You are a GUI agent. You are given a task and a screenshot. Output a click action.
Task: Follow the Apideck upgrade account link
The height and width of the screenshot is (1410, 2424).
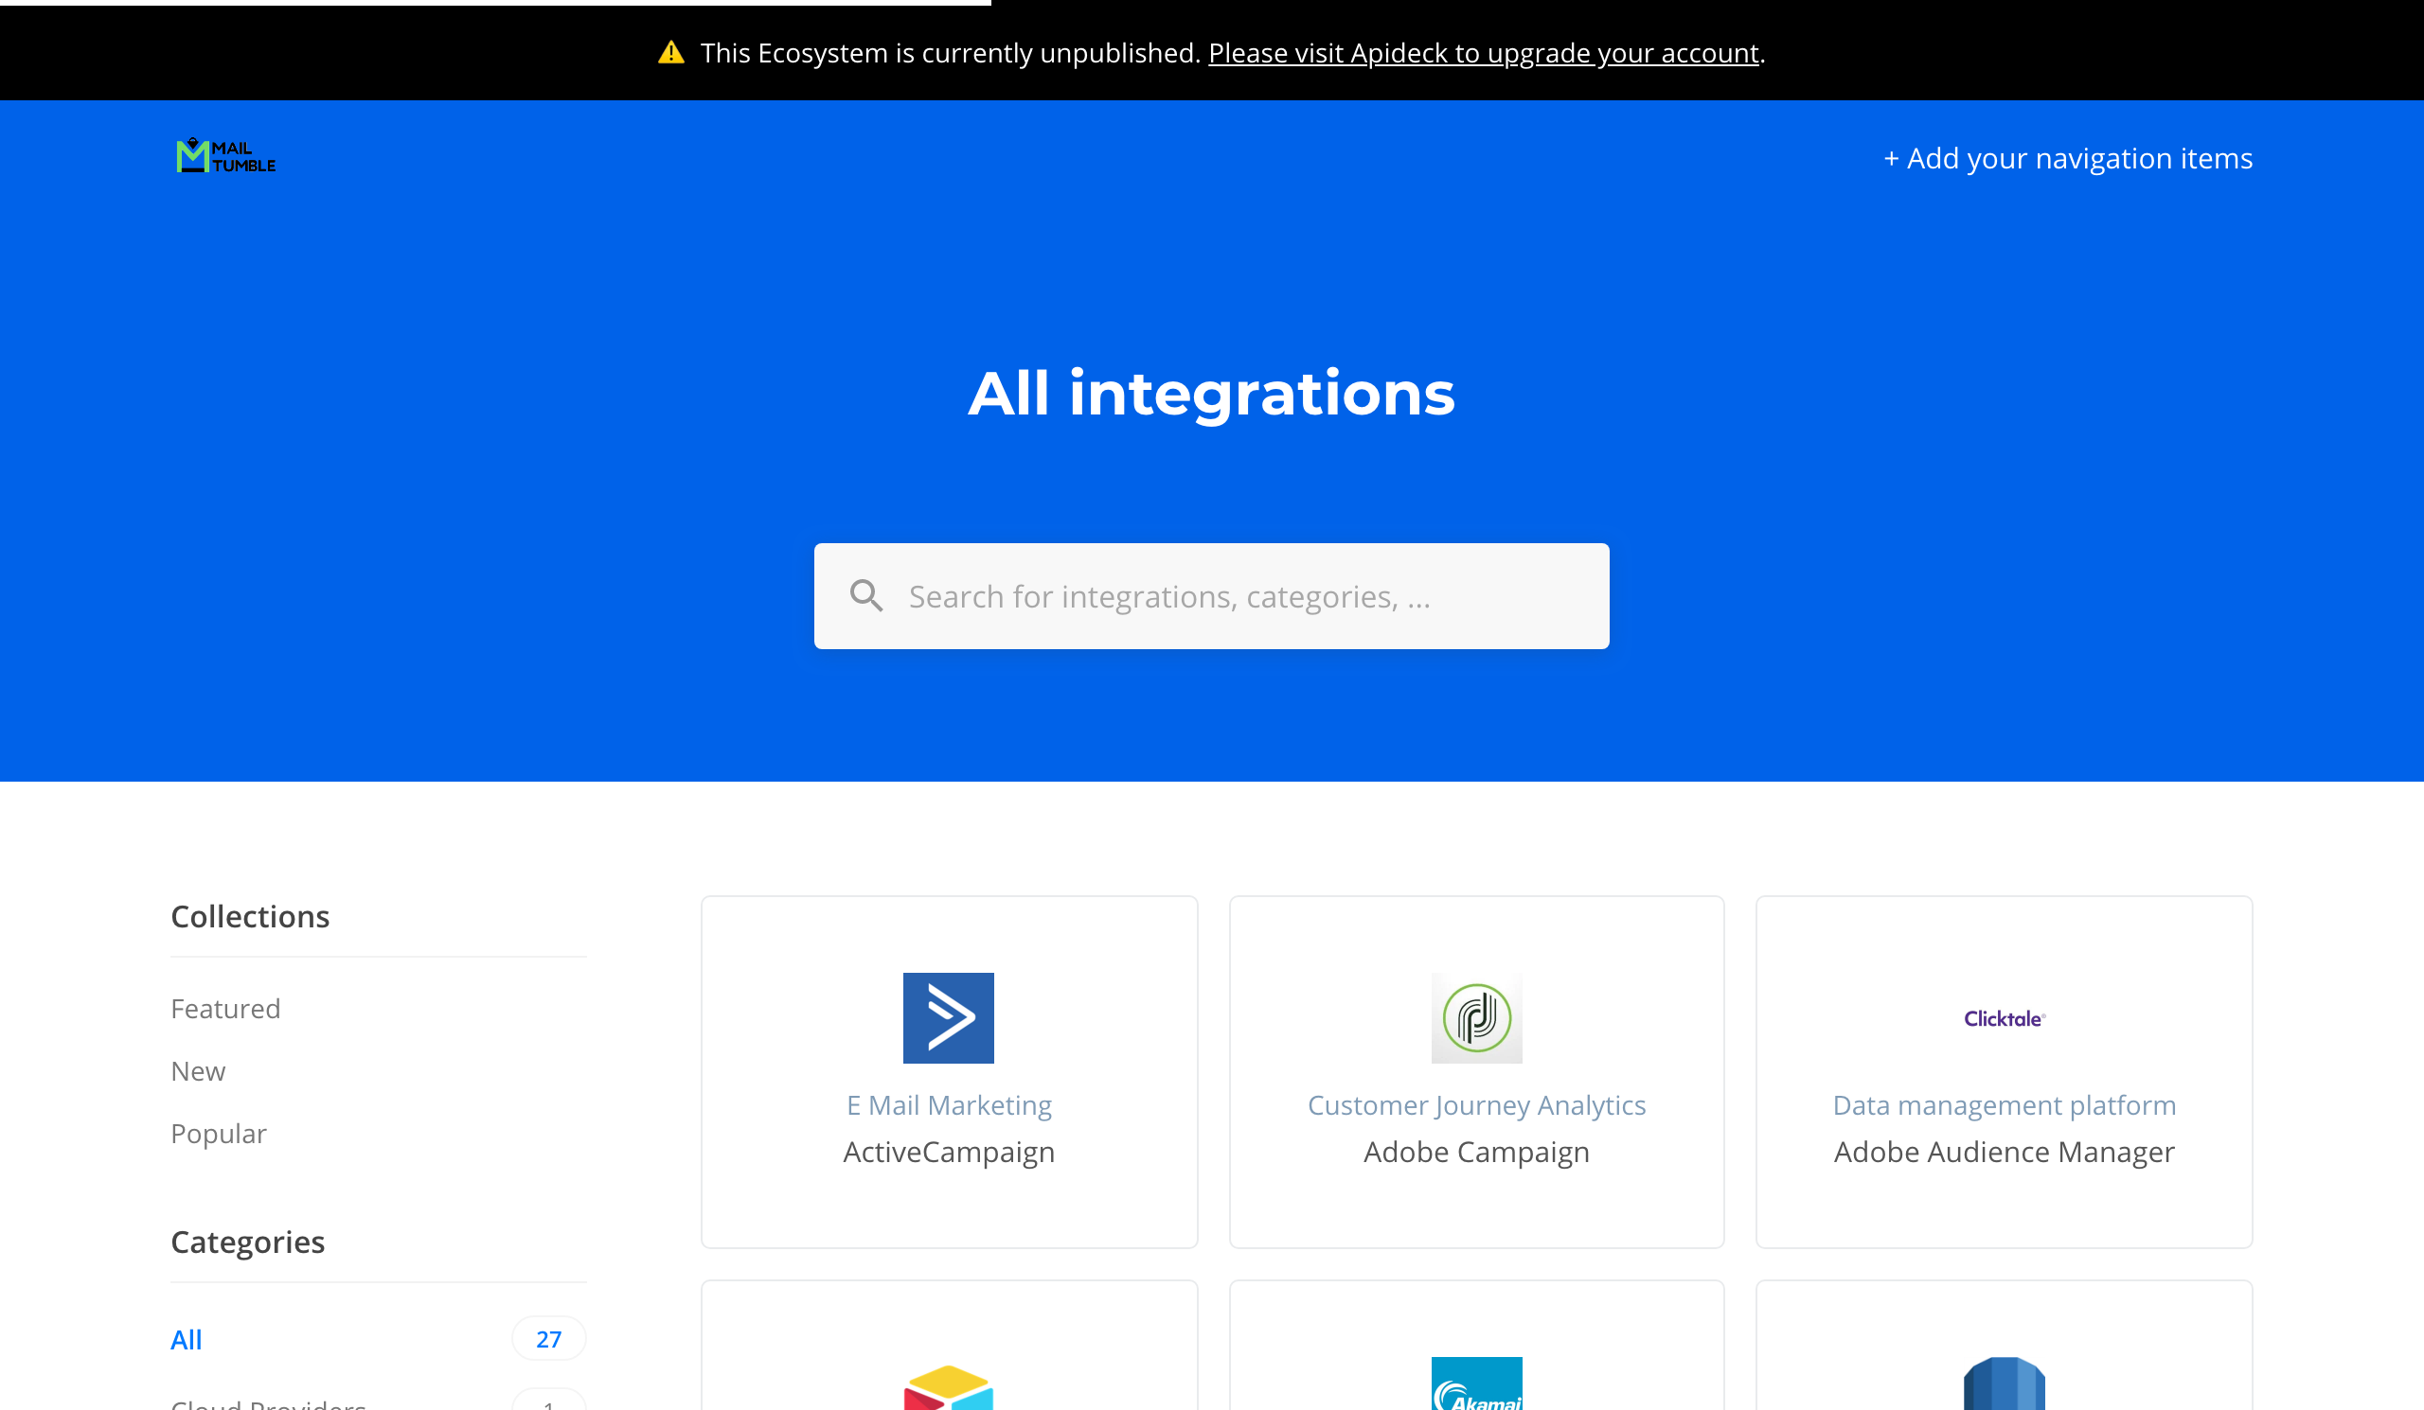coord(1483,53)
